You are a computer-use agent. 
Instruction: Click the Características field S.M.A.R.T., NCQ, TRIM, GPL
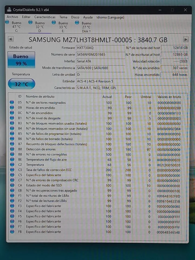click(132, 88)
